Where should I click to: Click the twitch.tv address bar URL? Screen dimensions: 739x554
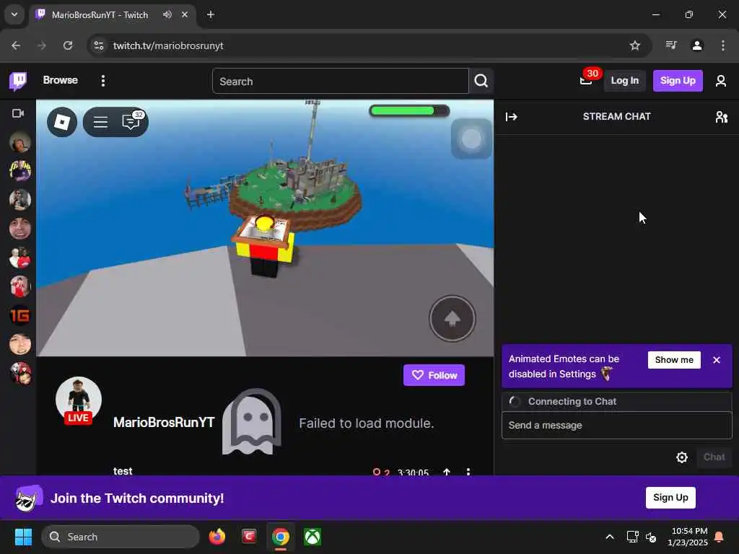coord(168,45)
